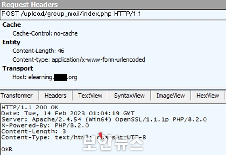
Task: Switch to the ImageView tab
Action: tap(171, 96)
